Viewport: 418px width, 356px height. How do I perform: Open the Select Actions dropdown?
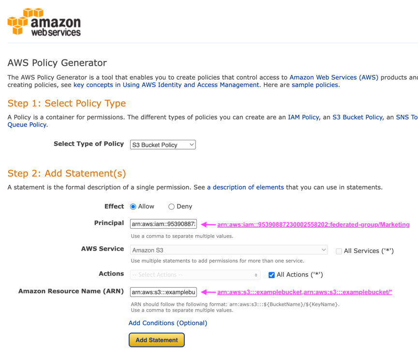point(195,275)
